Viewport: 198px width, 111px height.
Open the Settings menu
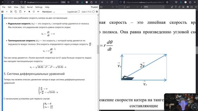[39, 7]
